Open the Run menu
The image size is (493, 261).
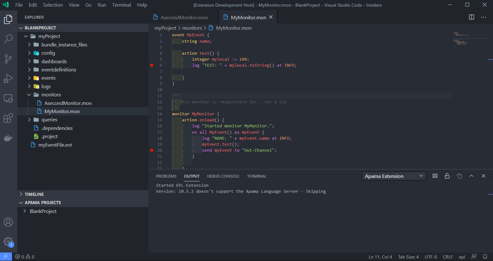[x=102, y=5]
